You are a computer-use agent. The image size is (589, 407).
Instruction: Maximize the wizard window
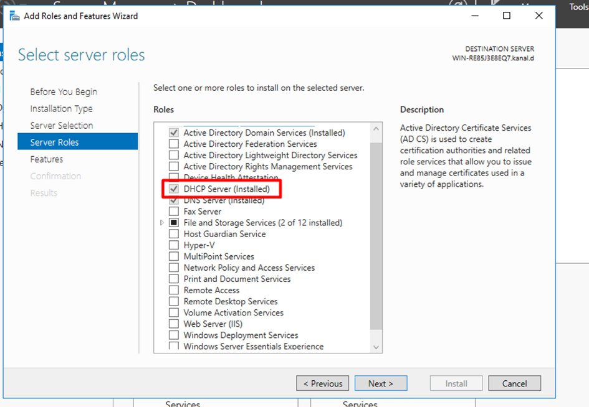point(507,16)
